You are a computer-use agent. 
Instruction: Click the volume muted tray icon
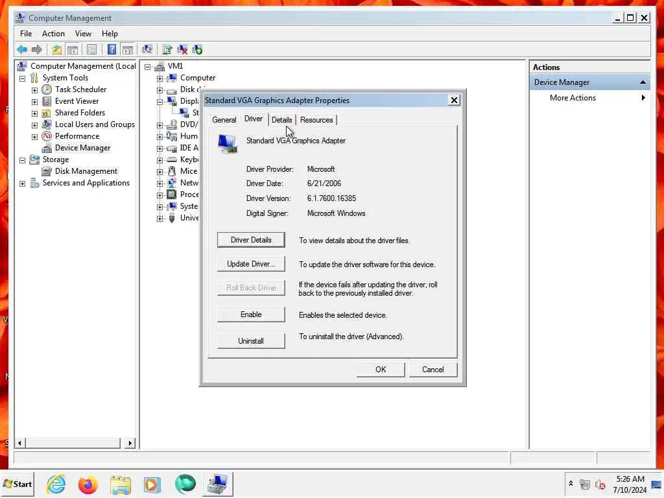pyautogui.click(x=600, y=484)
